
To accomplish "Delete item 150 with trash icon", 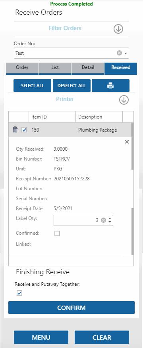I will click(x=15, y=130).
